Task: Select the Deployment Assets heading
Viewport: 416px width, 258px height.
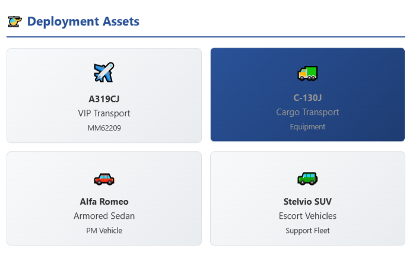Action: tap(83, 21)
